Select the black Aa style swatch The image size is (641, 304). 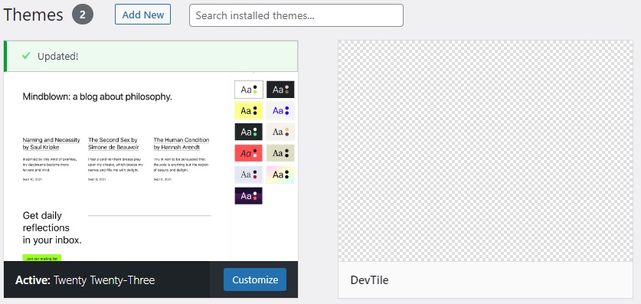pyautogui.click(x=280, y=90)
